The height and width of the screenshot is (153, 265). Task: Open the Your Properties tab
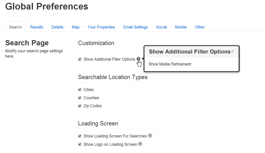pyautogui.click(x=101, y=27)
